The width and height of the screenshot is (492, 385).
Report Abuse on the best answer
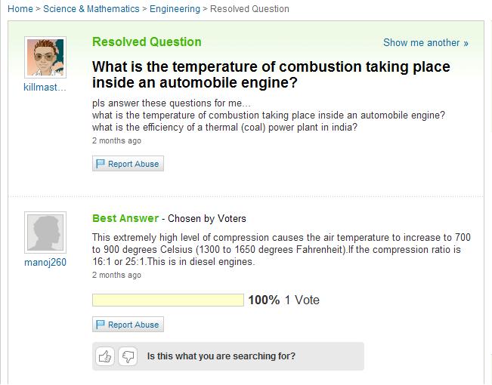pyautogui.click(x=128, y=325)
